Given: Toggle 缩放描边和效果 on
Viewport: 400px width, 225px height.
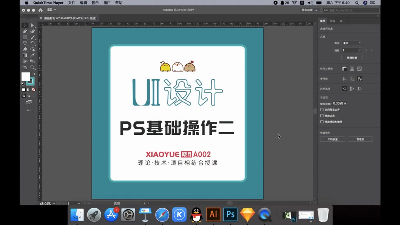Looking at the screenshot, I should [322, 122].
